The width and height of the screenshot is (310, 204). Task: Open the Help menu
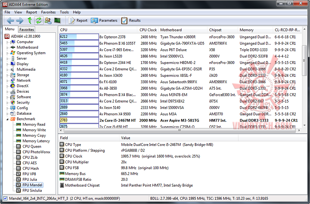(x=77, y=12)
